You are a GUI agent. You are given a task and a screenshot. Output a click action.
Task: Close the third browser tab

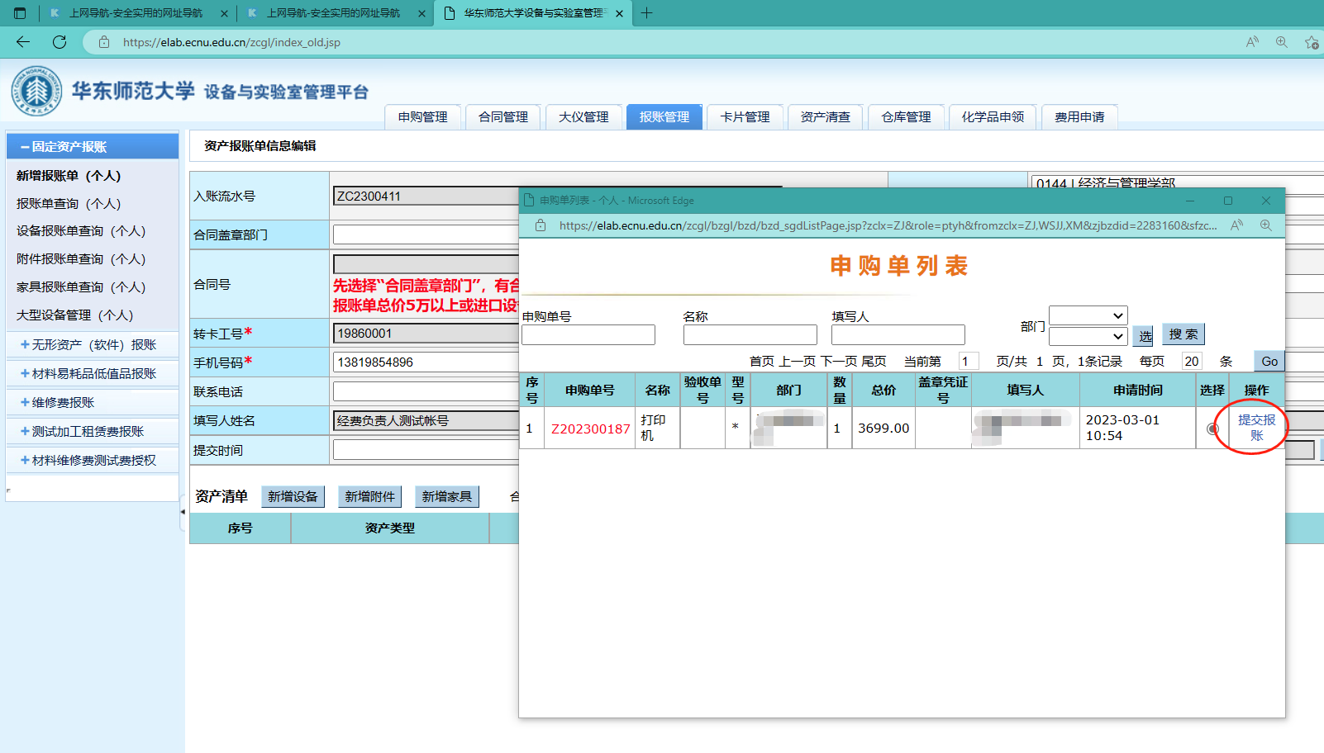pyautogui.click(x=619, y=13)
